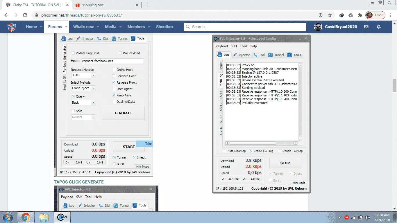Click the log's vertical scrollbar
Image resolution: width=397 pixels, height=223 pixels.
[x=300, y=102]
